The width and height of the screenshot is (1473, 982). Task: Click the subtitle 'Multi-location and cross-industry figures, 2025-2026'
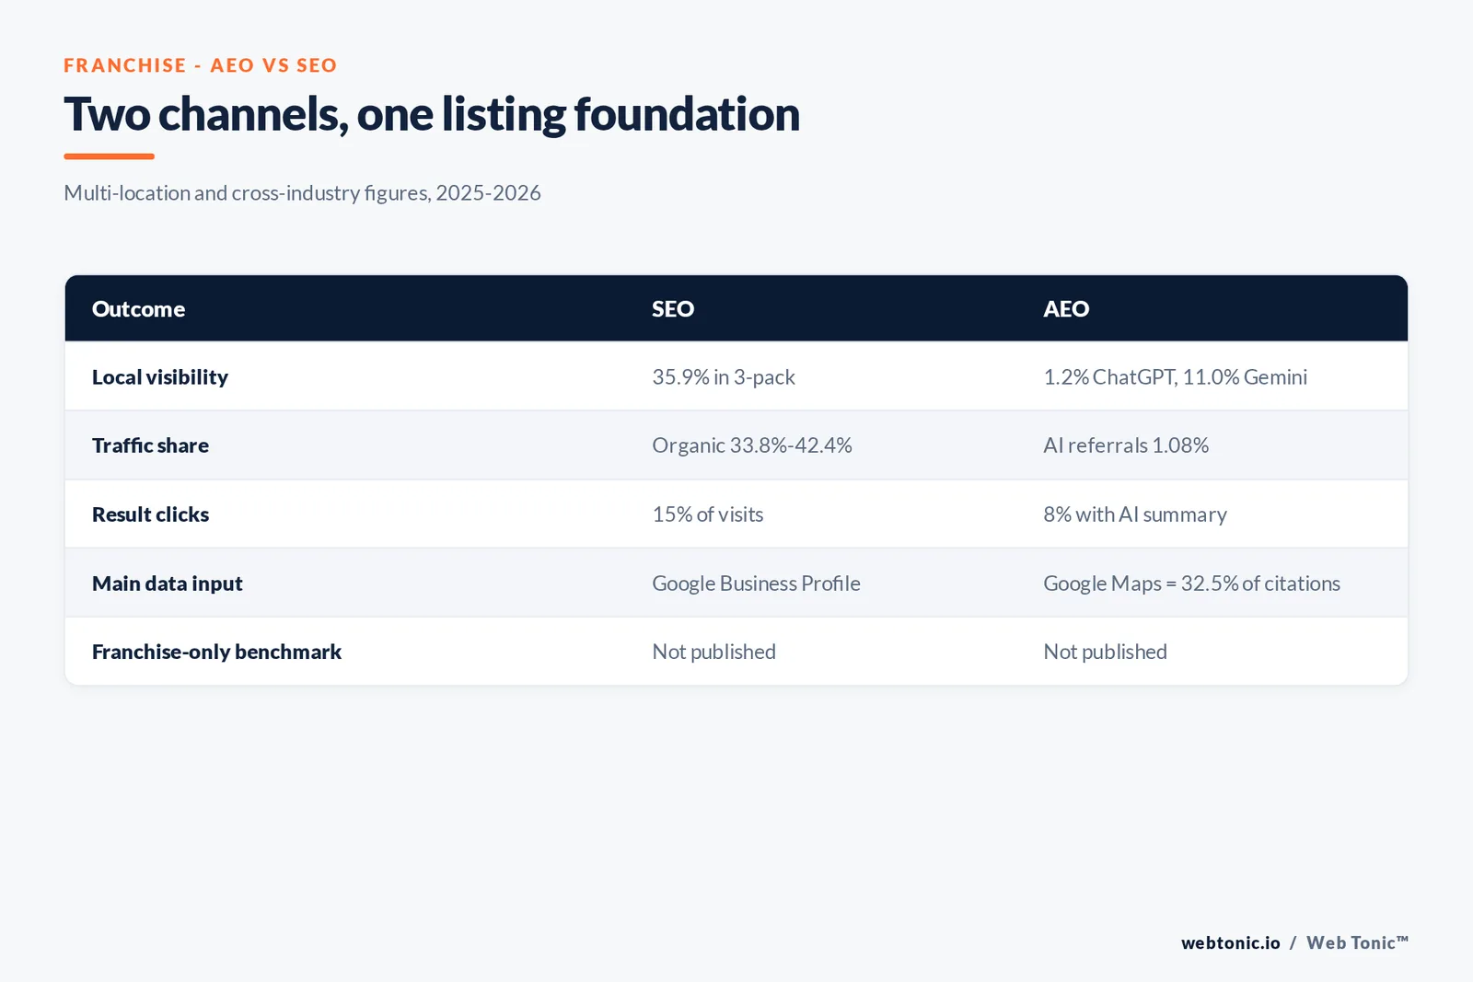click(302, 193)
